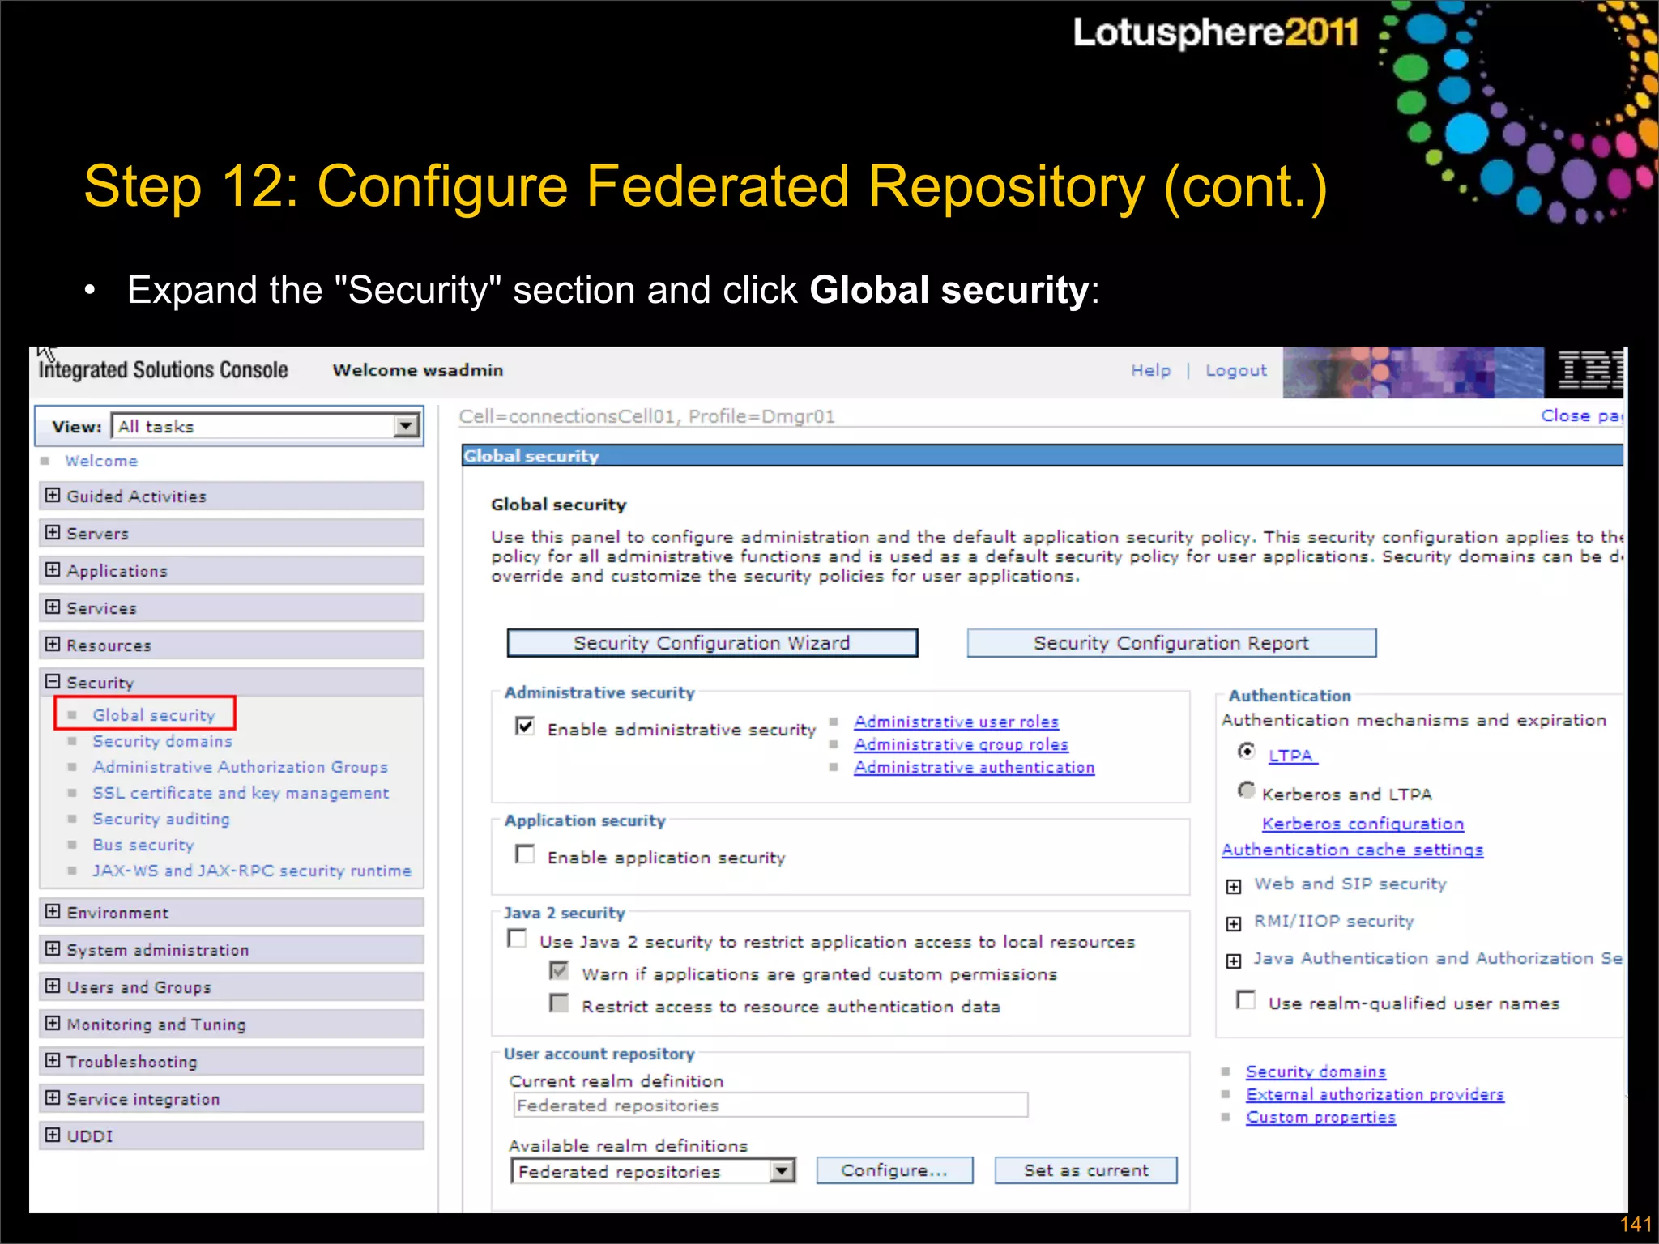The width and height of the screenshot is (1659, 1244).
Task: Open Administrative user roles link
Action: (956, 722)
